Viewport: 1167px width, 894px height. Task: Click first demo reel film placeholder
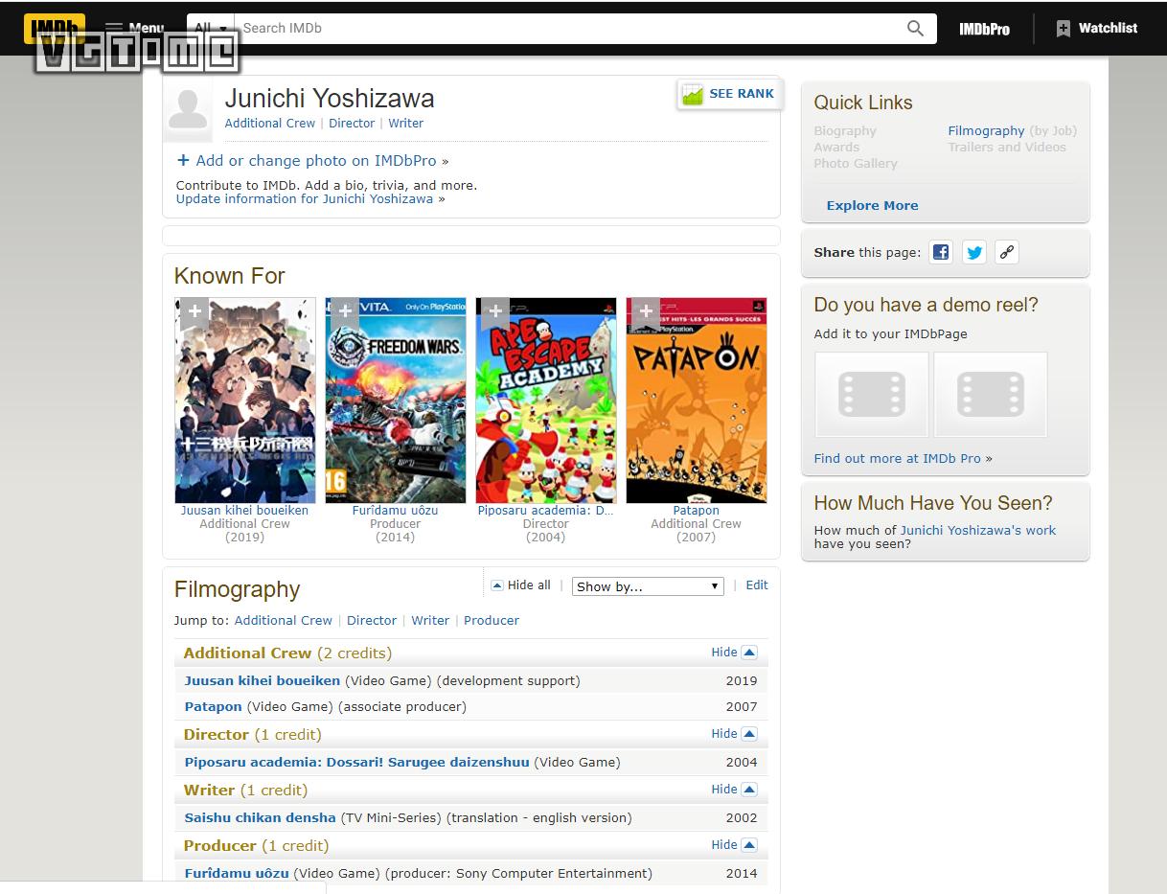[872, 394]
